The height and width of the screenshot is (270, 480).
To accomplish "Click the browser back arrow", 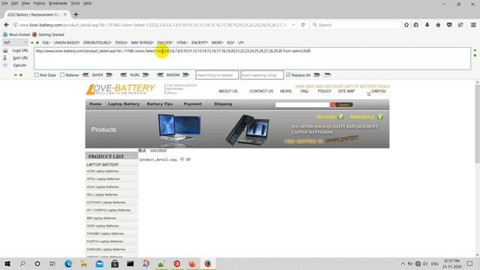I will point(7,25).
